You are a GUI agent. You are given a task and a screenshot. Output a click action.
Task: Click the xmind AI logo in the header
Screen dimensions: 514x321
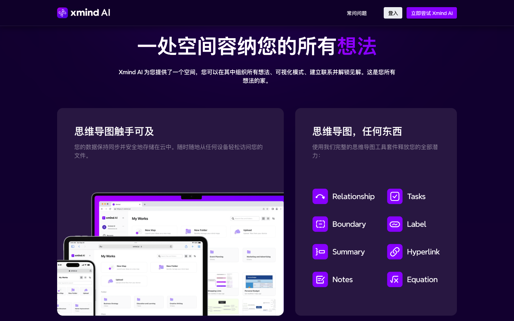pyautogui.click(x=84, y=13)
